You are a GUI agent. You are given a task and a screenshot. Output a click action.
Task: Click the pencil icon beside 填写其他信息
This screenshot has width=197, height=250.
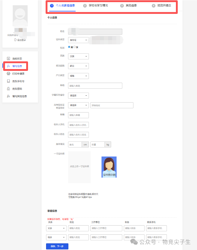[x=8, y=97]
